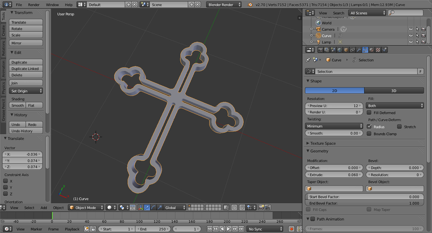Click the End Bevel Factor slider
The height and width of the screenshot is (233, 432).
click(x=364, y=203)
